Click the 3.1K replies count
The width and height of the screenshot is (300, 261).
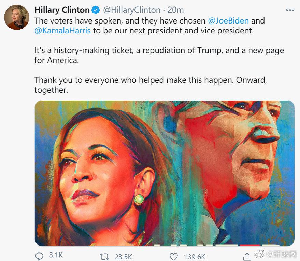coord(56,255)
